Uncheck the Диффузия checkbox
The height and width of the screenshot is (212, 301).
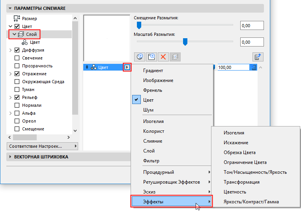click(x=17, y=50)
